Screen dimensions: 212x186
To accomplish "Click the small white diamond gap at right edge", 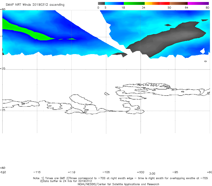I will (x=202, y=51).
